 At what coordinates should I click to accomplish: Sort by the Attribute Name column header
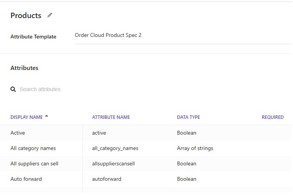111,117
